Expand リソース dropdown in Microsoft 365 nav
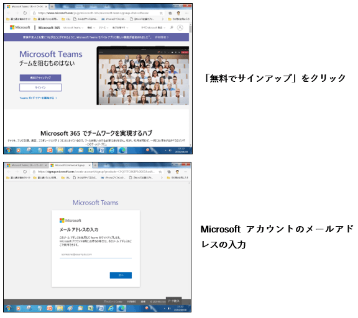Image resolution: width=358 pixels, height=318 pixels. [x=103, y=28]
